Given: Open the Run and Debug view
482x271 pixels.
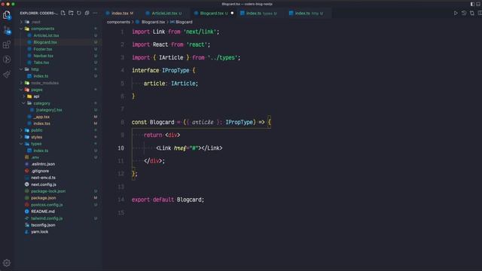Looking at the screenshot, I should tap(7, 59).
